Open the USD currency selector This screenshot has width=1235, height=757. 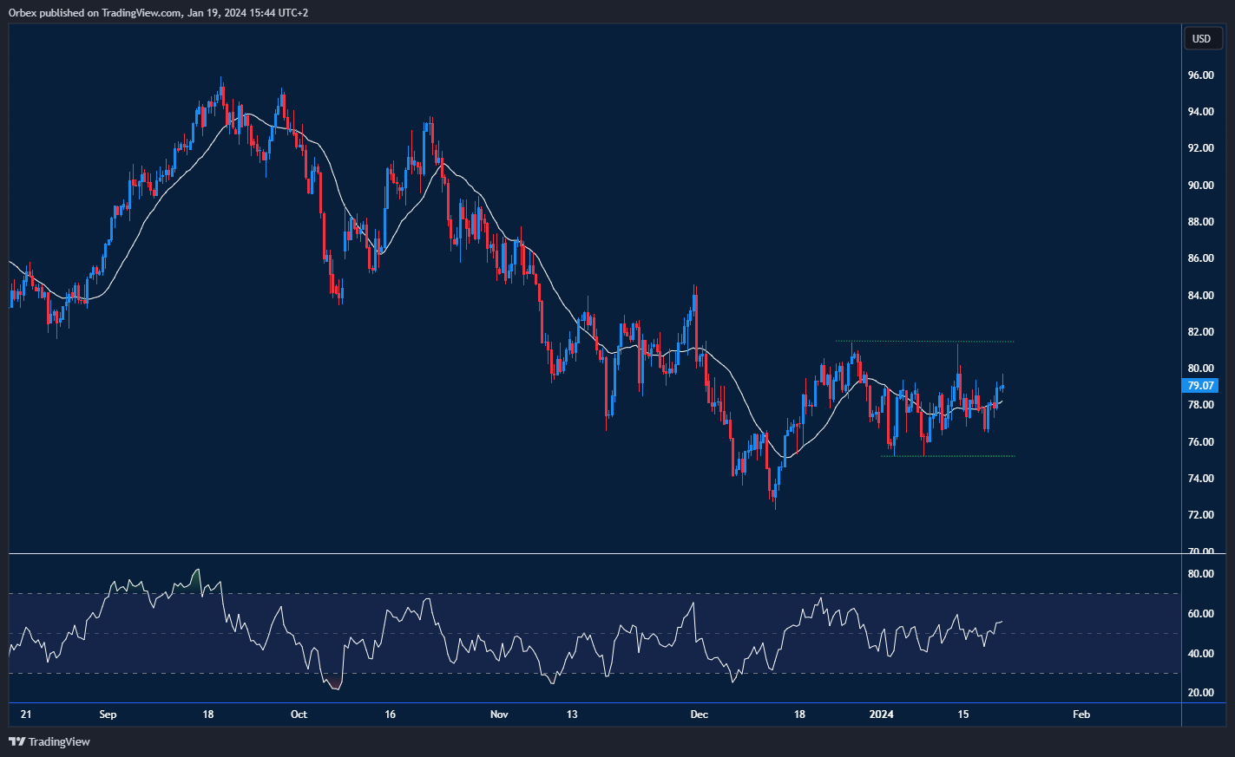click(1201, 38)
